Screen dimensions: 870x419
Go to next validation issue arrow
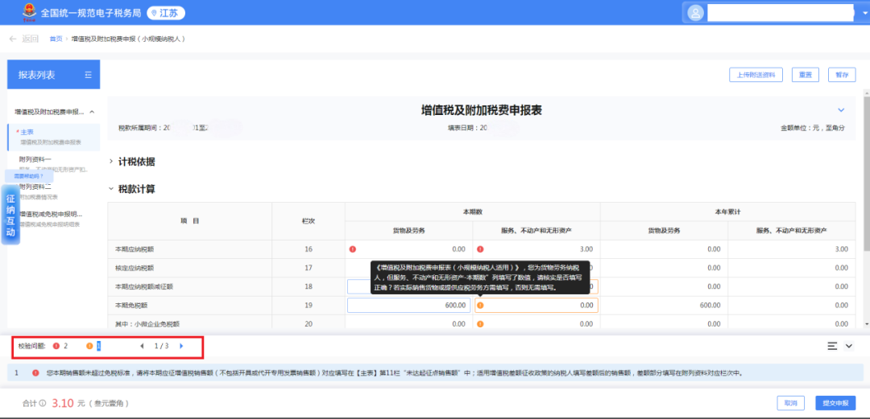click(x=181, y=346)
